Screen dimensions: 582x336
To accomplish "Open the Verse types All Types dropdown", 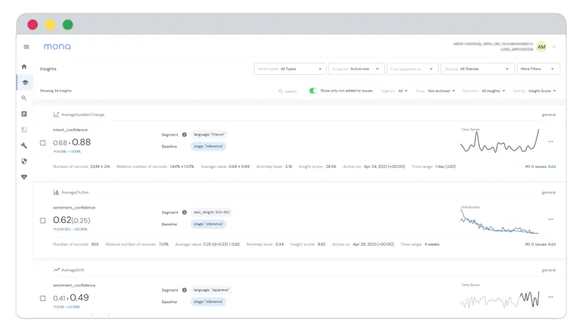I will point(290,69).
